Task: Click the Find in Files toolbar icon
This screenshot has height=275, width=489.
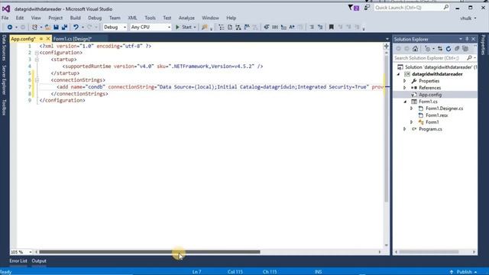Action: pyautogui.click(x=204, y=27)
